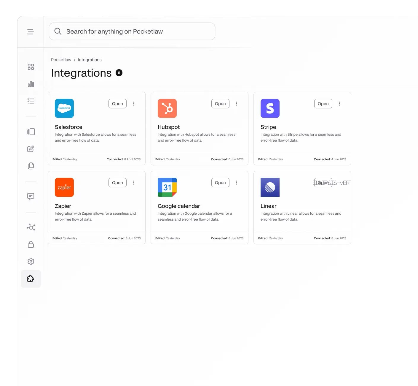Open the dashboard grid icon in sidebar
Viewport: 418px width, 386px height.
click(31, 67)
